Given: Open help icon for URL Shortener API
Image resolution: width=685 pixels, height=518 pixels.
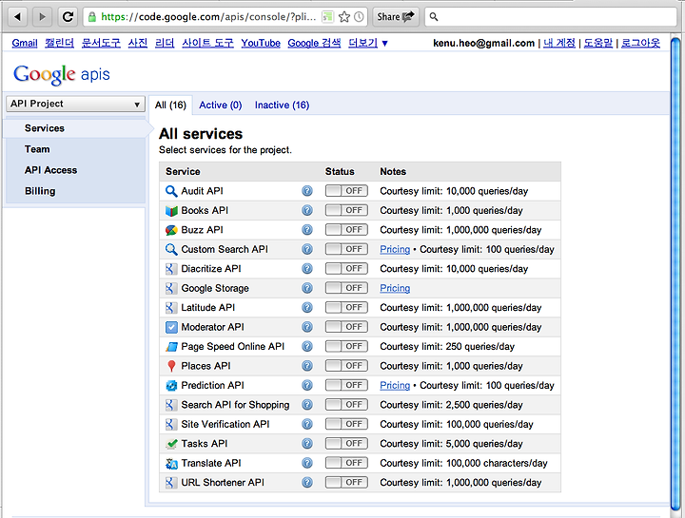Looking at the screenshot, I should click(x=307, y=482).
